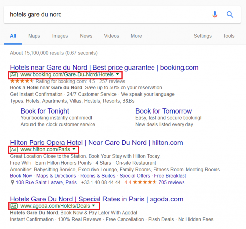246x229 pixels.
Task: Switch to the Videos tab
Action: pyautogui.click(x=111, y=36)
